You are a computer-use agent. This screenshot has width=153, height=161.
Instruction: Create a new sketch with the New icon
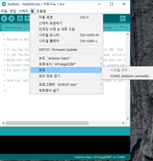[x=20, y=19]
